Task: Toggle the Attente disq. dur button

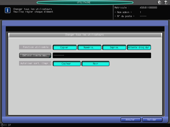Action: click(x=139, y=47)
